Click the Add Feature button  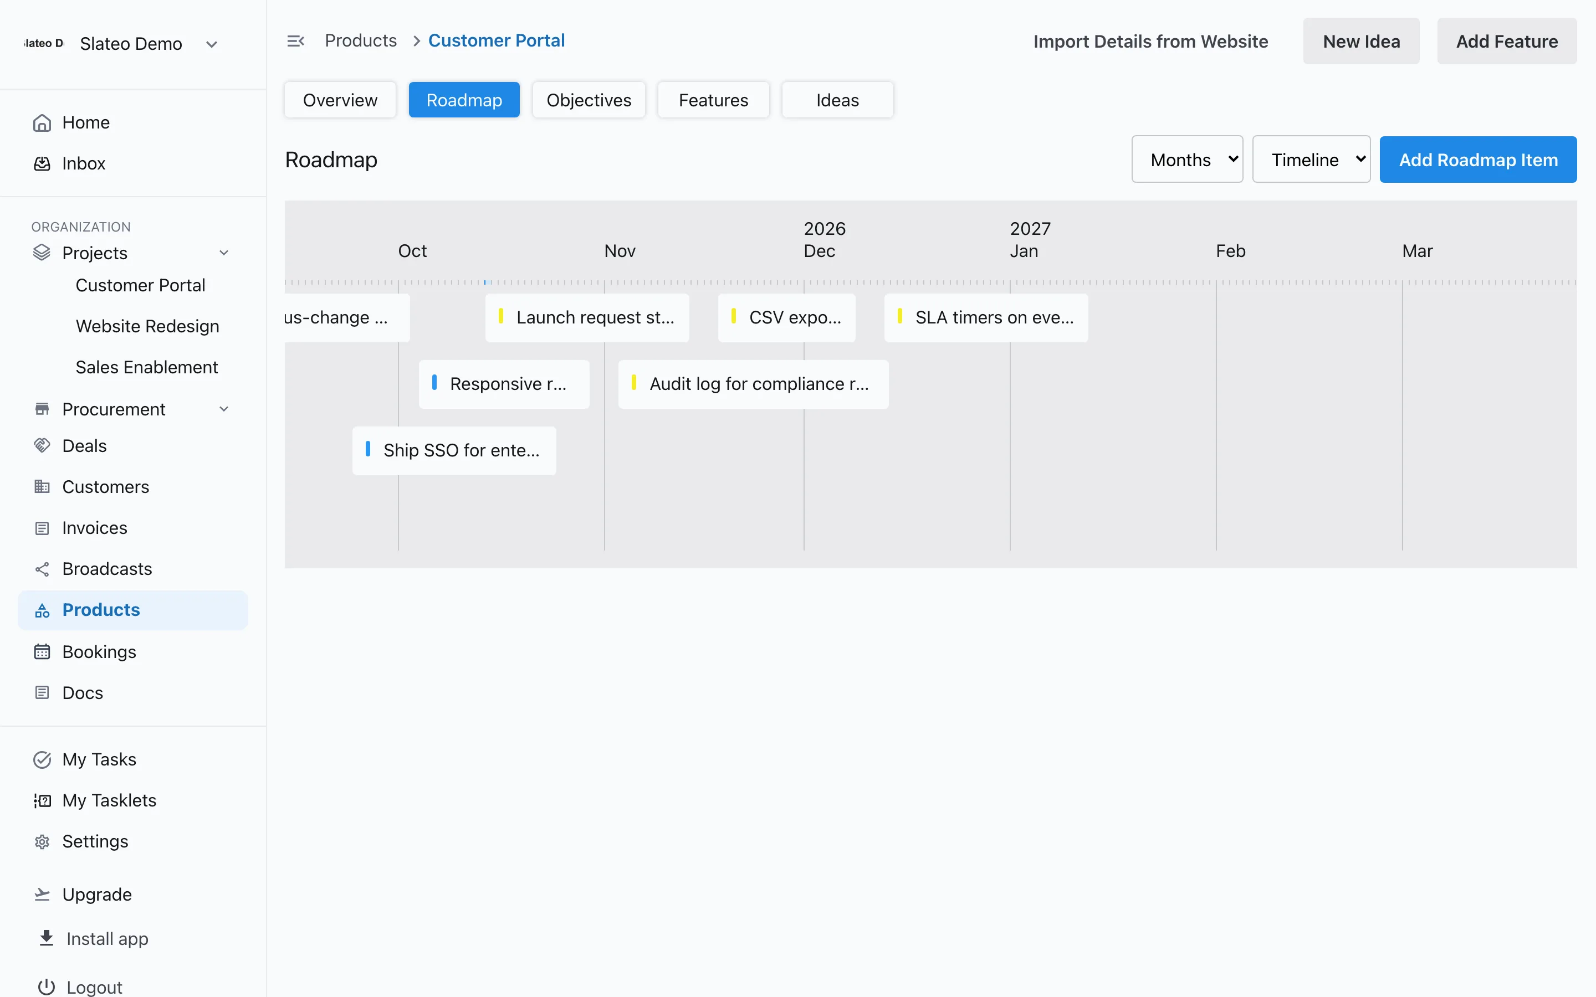coord(1507,41)
